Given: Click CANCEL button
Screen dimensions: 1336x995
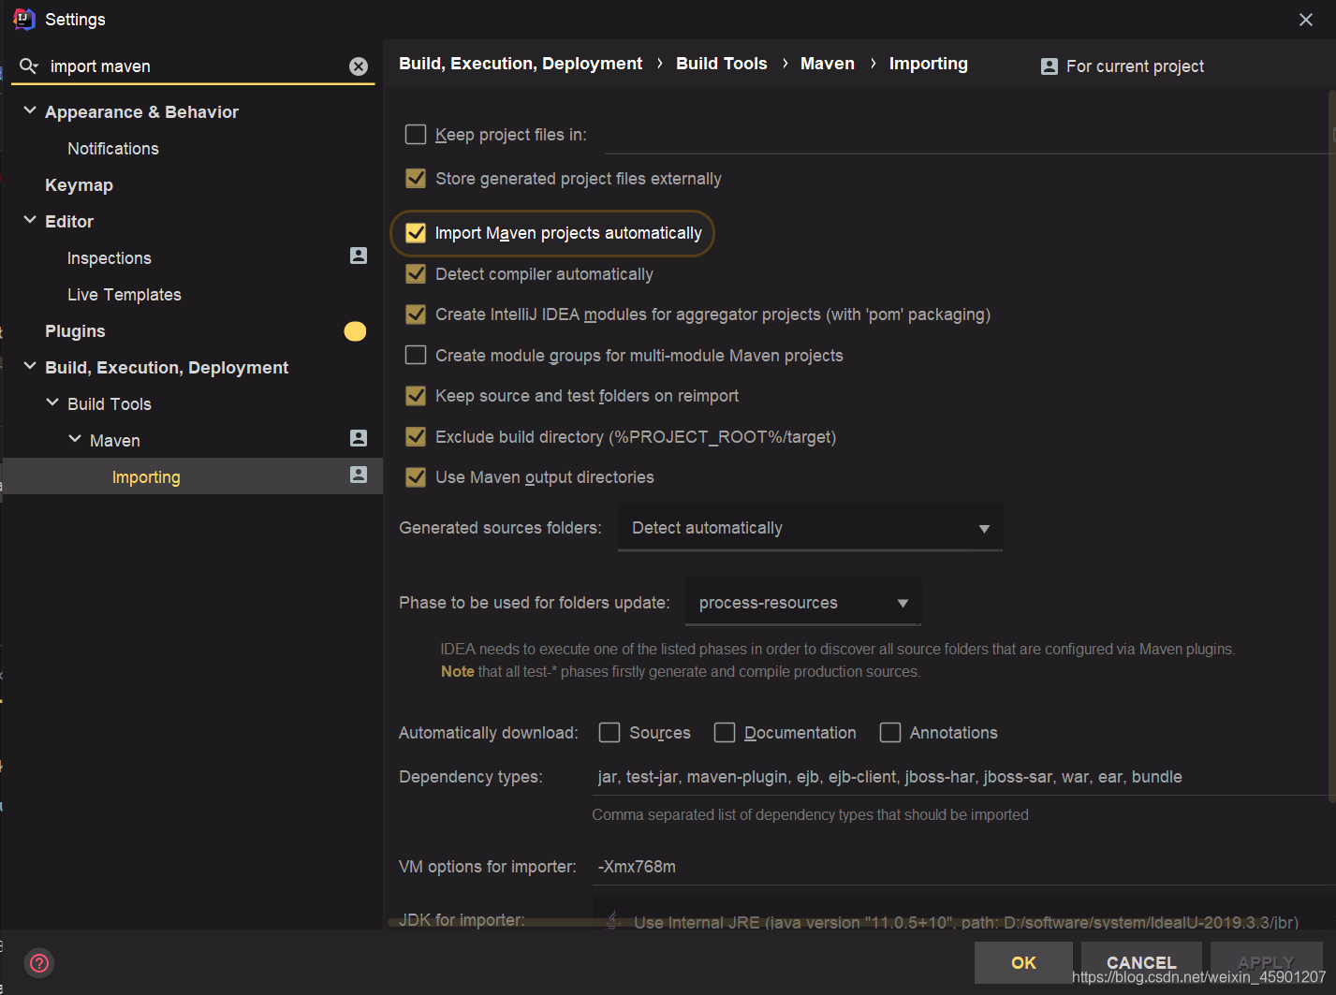Looking at the screenshot, I should tap(1141, 962).
